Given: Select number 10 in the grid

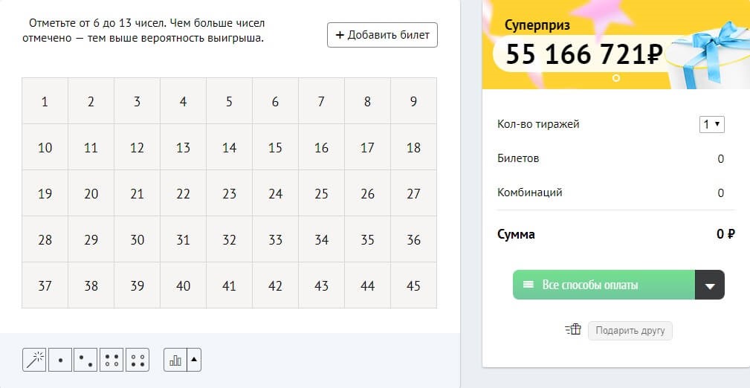Looking at the screenshot, I should coord(45,148).
